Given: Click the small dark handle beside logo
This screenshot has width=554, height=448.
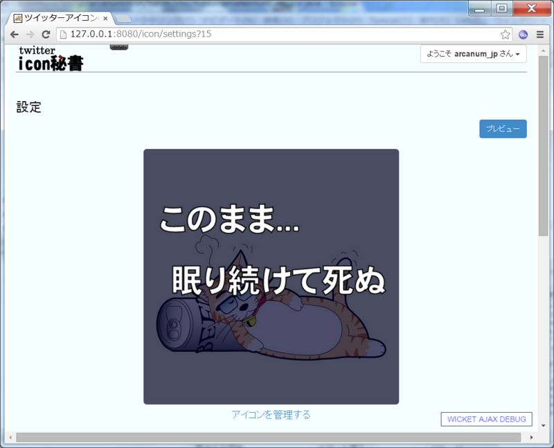Looking at the screenshot, I should (x=119, y=47).
